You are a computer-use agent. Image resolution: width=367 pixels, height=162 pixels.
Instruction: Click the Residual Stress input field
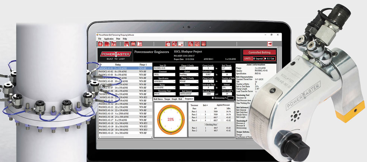[x=208, y=94]
